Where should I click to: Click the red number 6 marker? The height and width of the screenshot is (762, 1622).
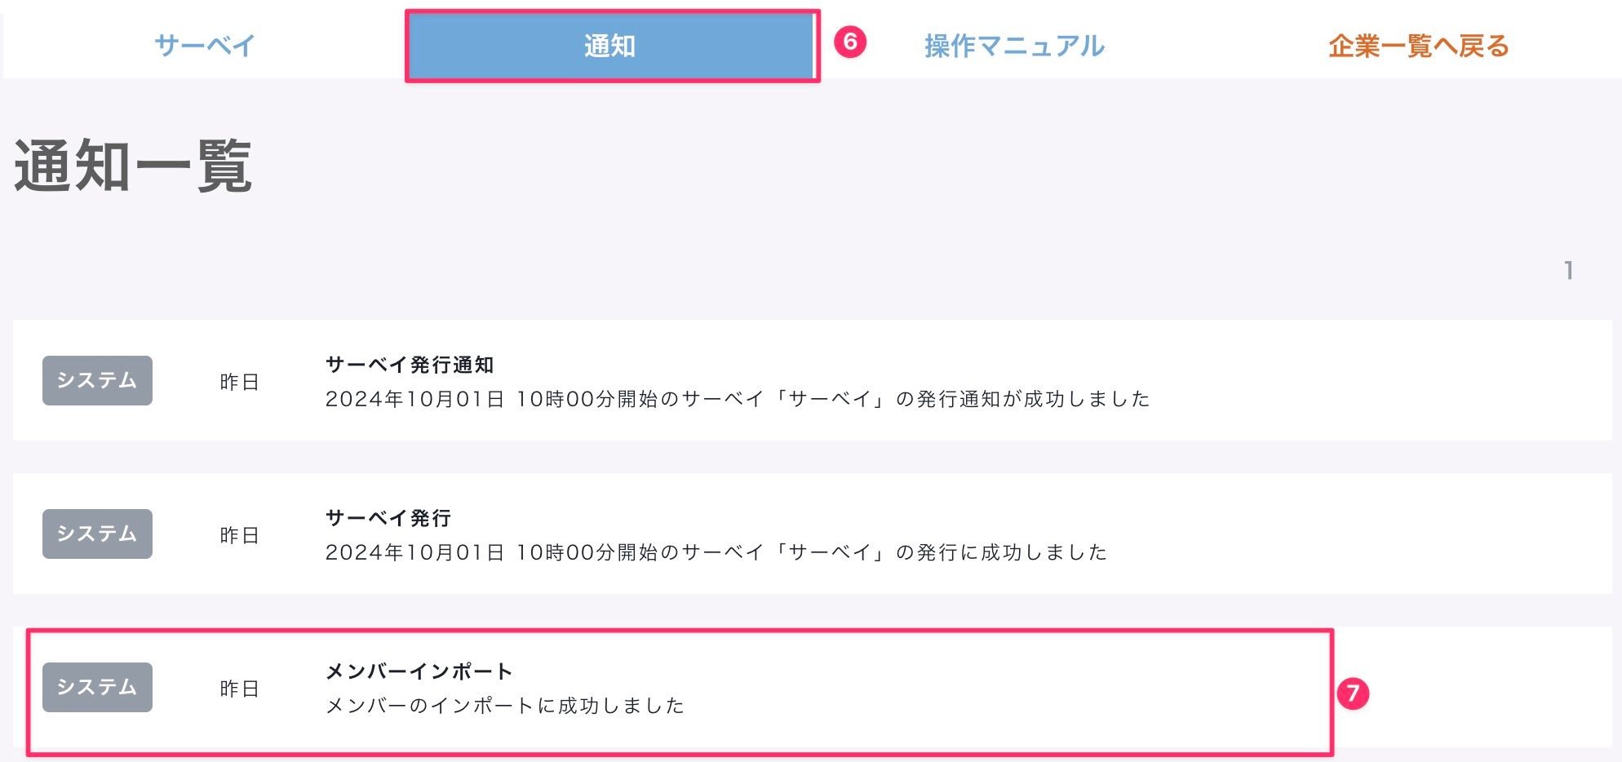click(x=850, y=42)
